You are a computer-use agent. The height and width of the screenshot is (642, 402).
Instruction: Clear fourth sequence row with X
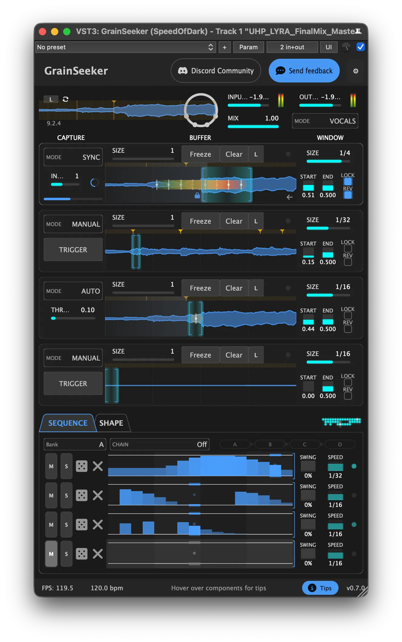click(98, 554)
